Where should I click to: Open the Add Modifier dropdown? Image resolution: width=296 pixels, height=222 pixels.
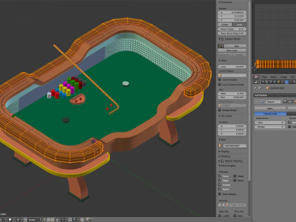point(275,95)
